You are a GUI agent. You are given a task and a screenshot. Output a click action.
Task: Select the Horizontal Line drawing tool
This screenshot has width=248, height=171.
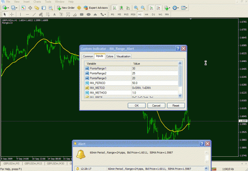click(x=27, y=14)
